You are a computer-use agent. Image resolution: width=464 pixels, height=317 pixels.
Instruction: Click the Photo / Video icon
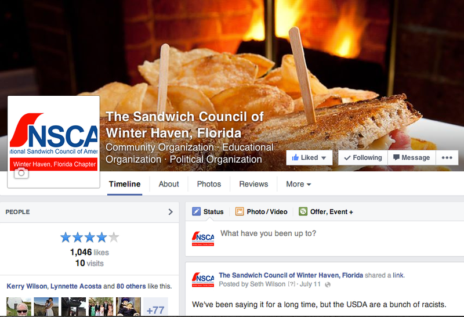pos(240,211)
